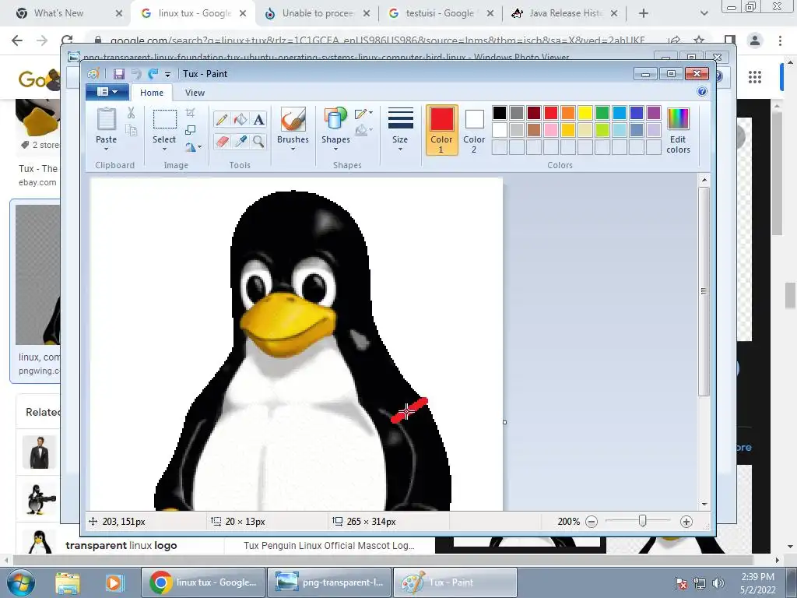This screenshot has height=598, width=797.
Task: Click Media Player taskbar icon
Action: tap(114, 582)
